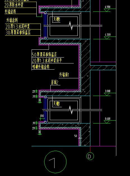
Task: Select the 外墙涂料 label under 20厚防水砂浆
Action: (x=10, y=12)
